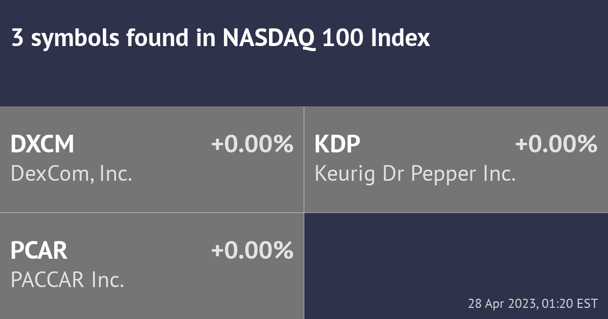Click the dark header banner area
Image resolution: width=608 pixels, height=319 pixels.
pyautogui.click(x=304, y=53)
